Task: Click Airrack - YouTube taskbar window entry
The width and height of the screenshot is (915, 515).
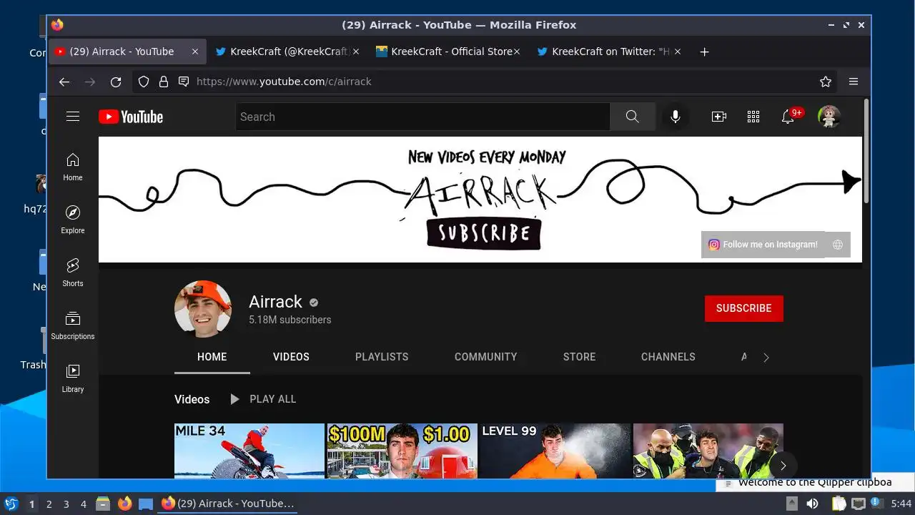Action: coord(228,504)
